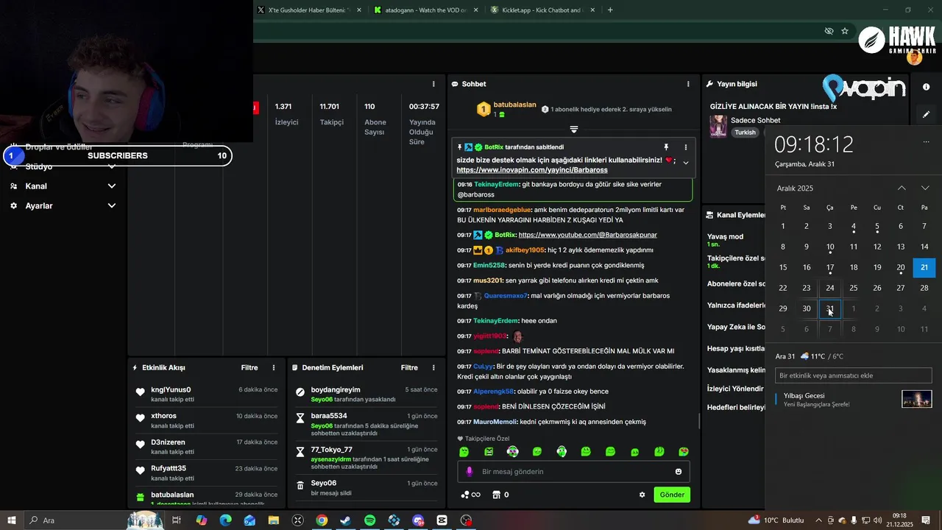Switch to X'te Gusholder Haber Bülteni tab
The width and height of the screenshot is (942, 530).
pyautogui.click(x=308, y=10)
